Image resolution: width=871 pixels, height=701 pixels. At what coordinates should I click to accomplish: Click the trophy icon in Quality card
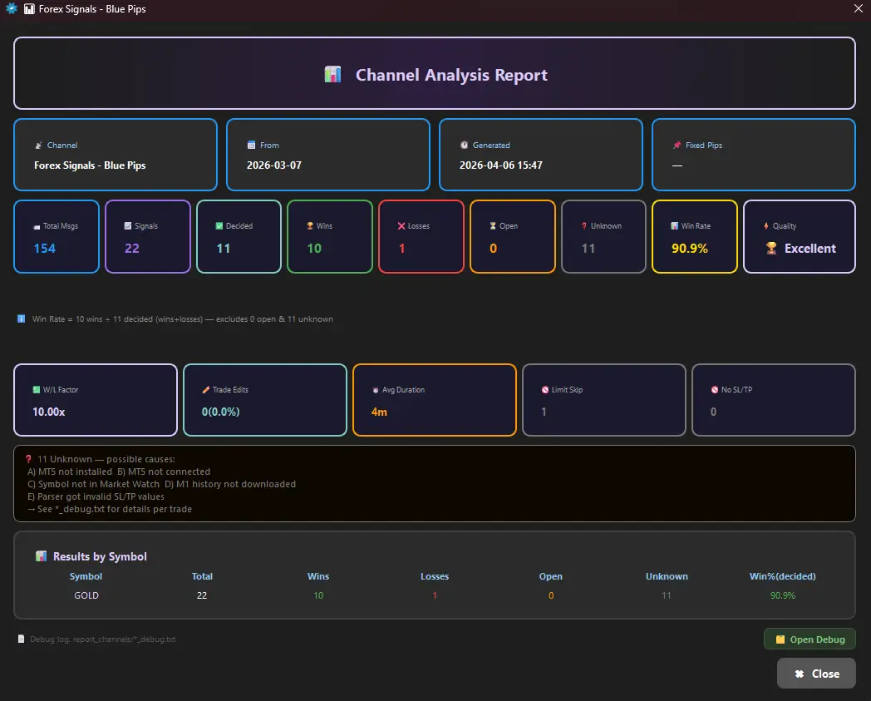coord(771,249)
